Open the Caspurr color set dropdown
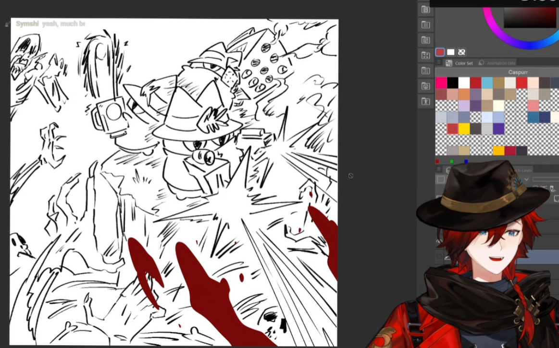Image resolution: width=559 pixels, height=348 pixels. point(518,72)
